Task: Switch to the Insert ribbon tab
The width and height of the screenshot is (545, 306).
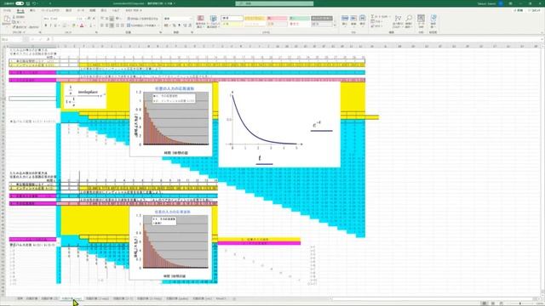Action: pos(32,11)
